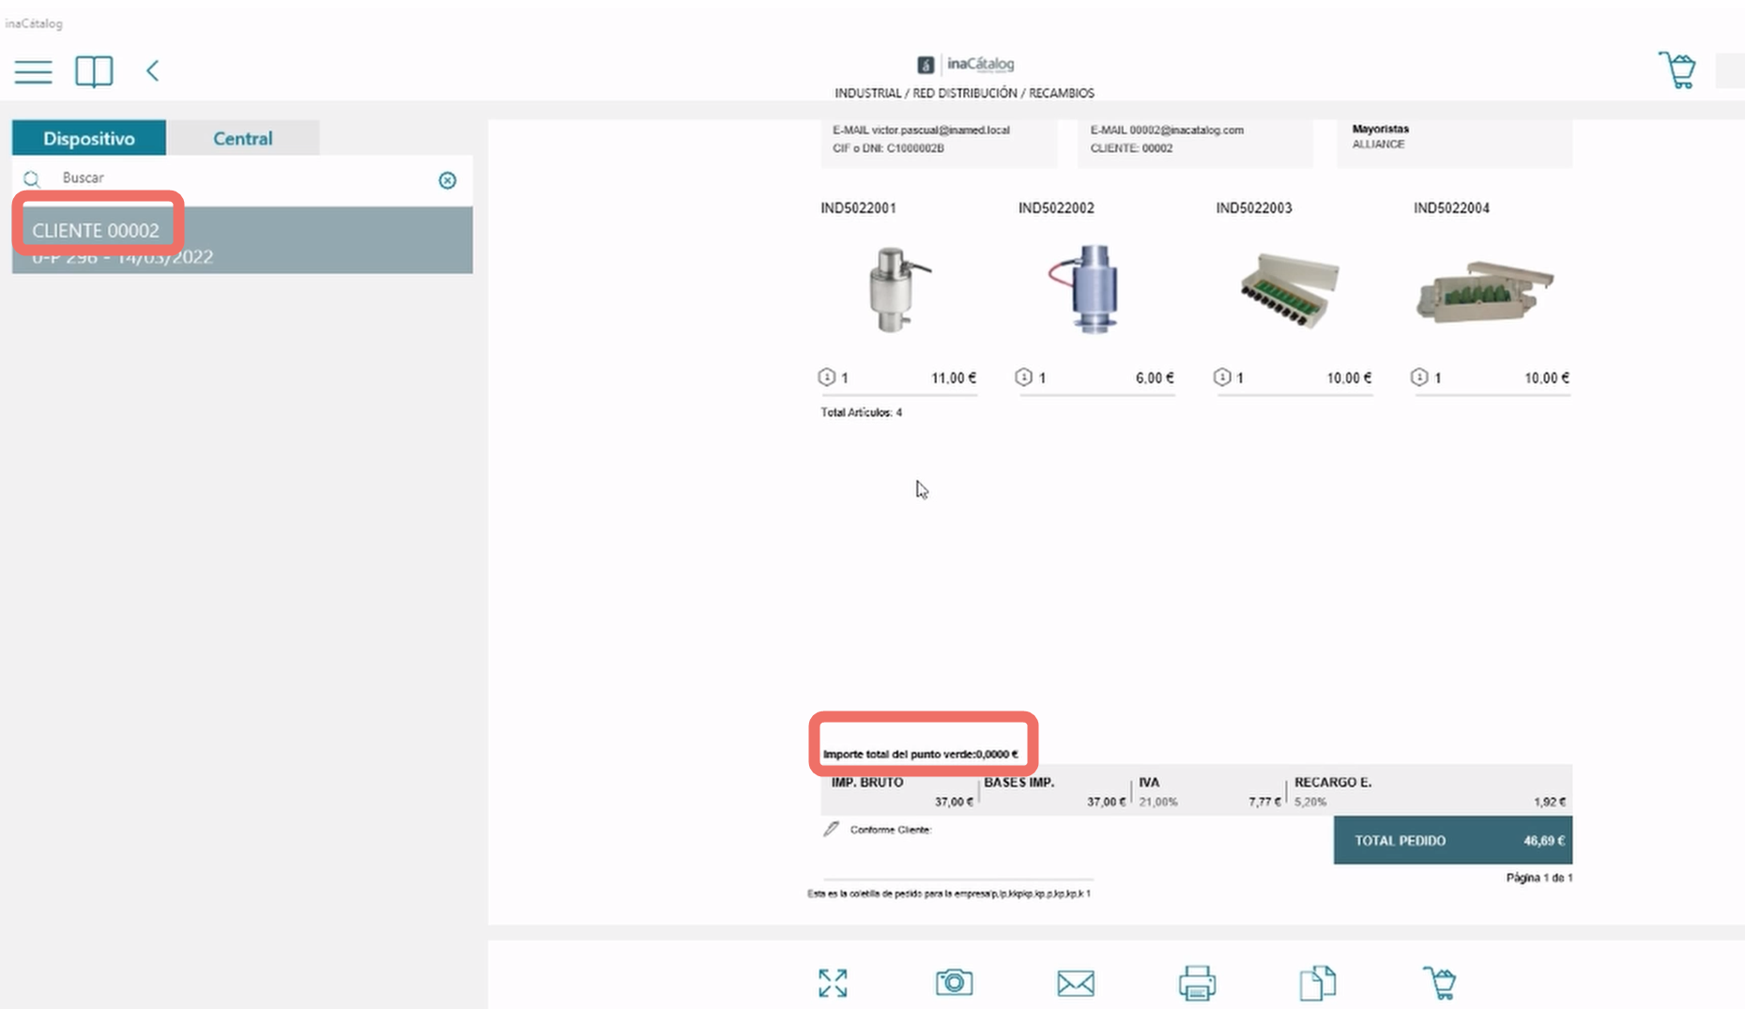Click the bottom toolbar cart icon
1745x1009 pixels.
click(1439, 983)
